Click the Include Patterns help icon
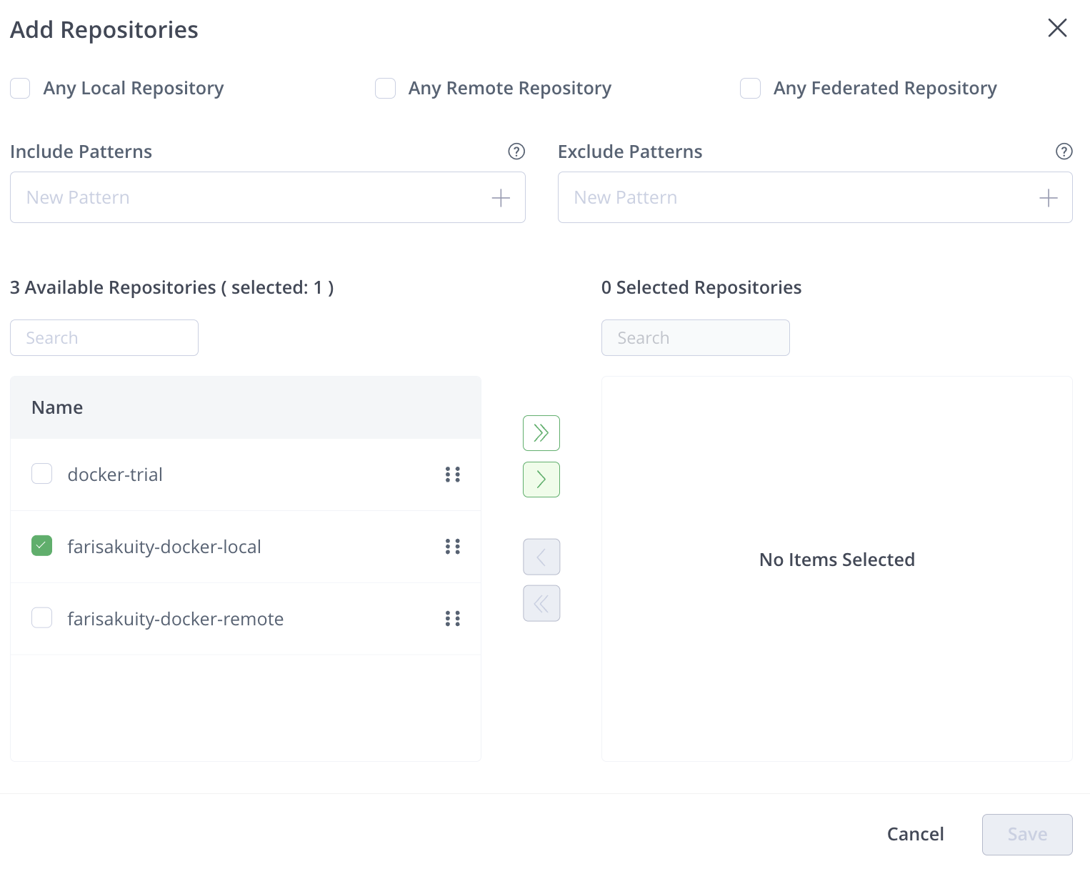Viewport: 1090px width, 869px height. point(516,152)
